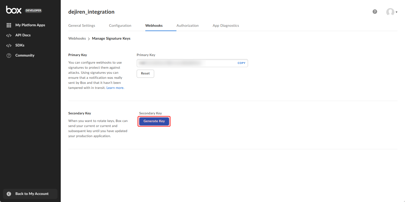Open the help icon at top right
405x202 pixels.
pos(375,12)
